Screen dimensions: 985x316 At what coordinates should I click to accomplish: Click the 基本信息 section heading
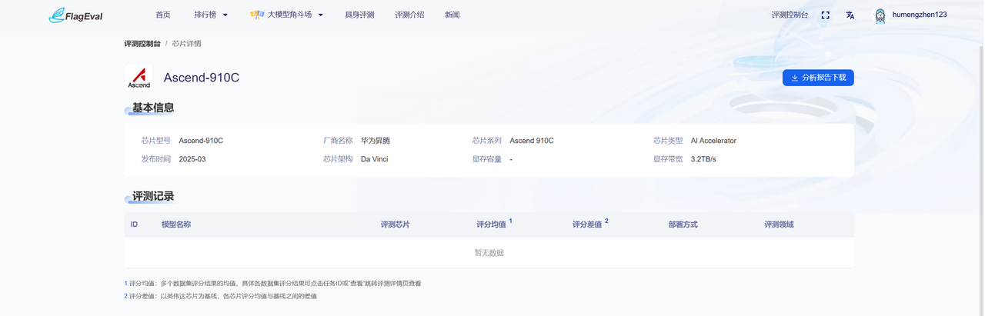click(x=153, y=108)
